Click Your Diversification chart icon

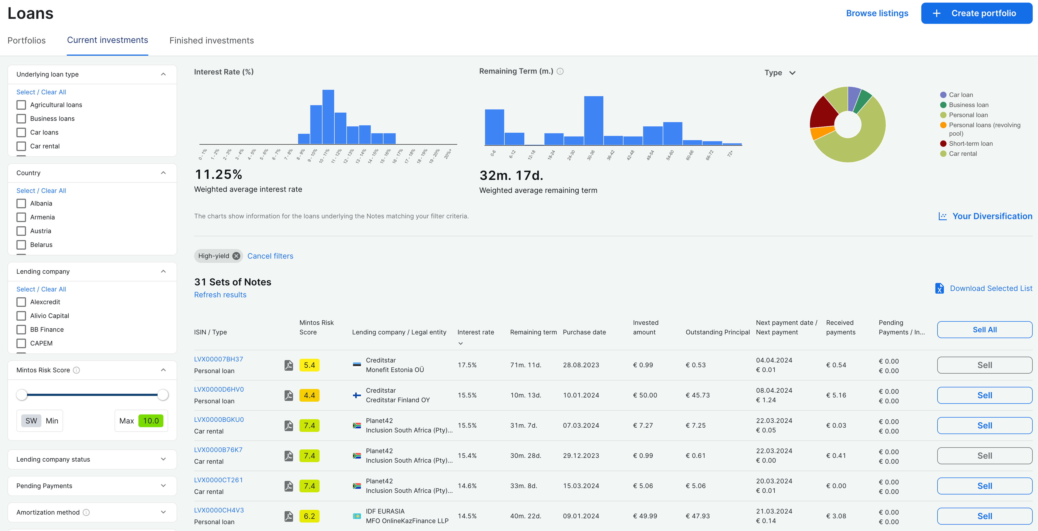943,216
